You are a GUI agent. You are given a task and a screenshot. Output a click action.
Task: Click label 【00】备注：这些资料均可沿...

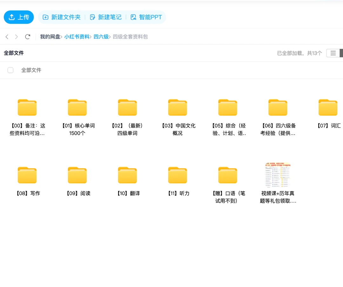pyautogui.click(x=27, y=129)
